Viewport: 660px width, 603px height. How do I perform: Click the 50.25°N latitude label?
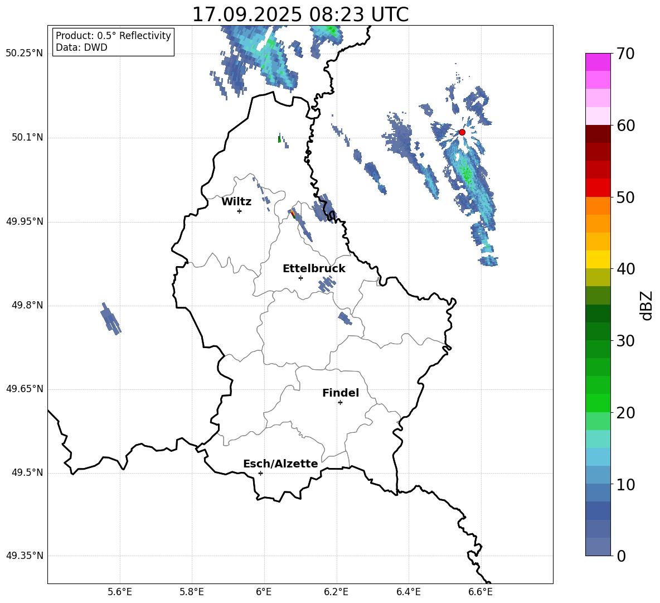pyautogui.click(x=25, y=54)
